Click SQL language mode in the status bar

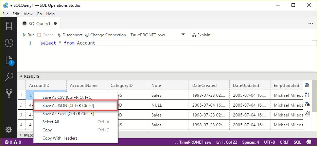click(x=297, y=142)
